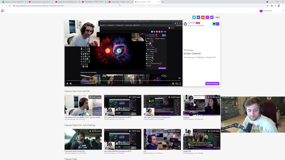Play the 'clipping' clip thumbnail

pyautogui.click(x=202, y=105)
